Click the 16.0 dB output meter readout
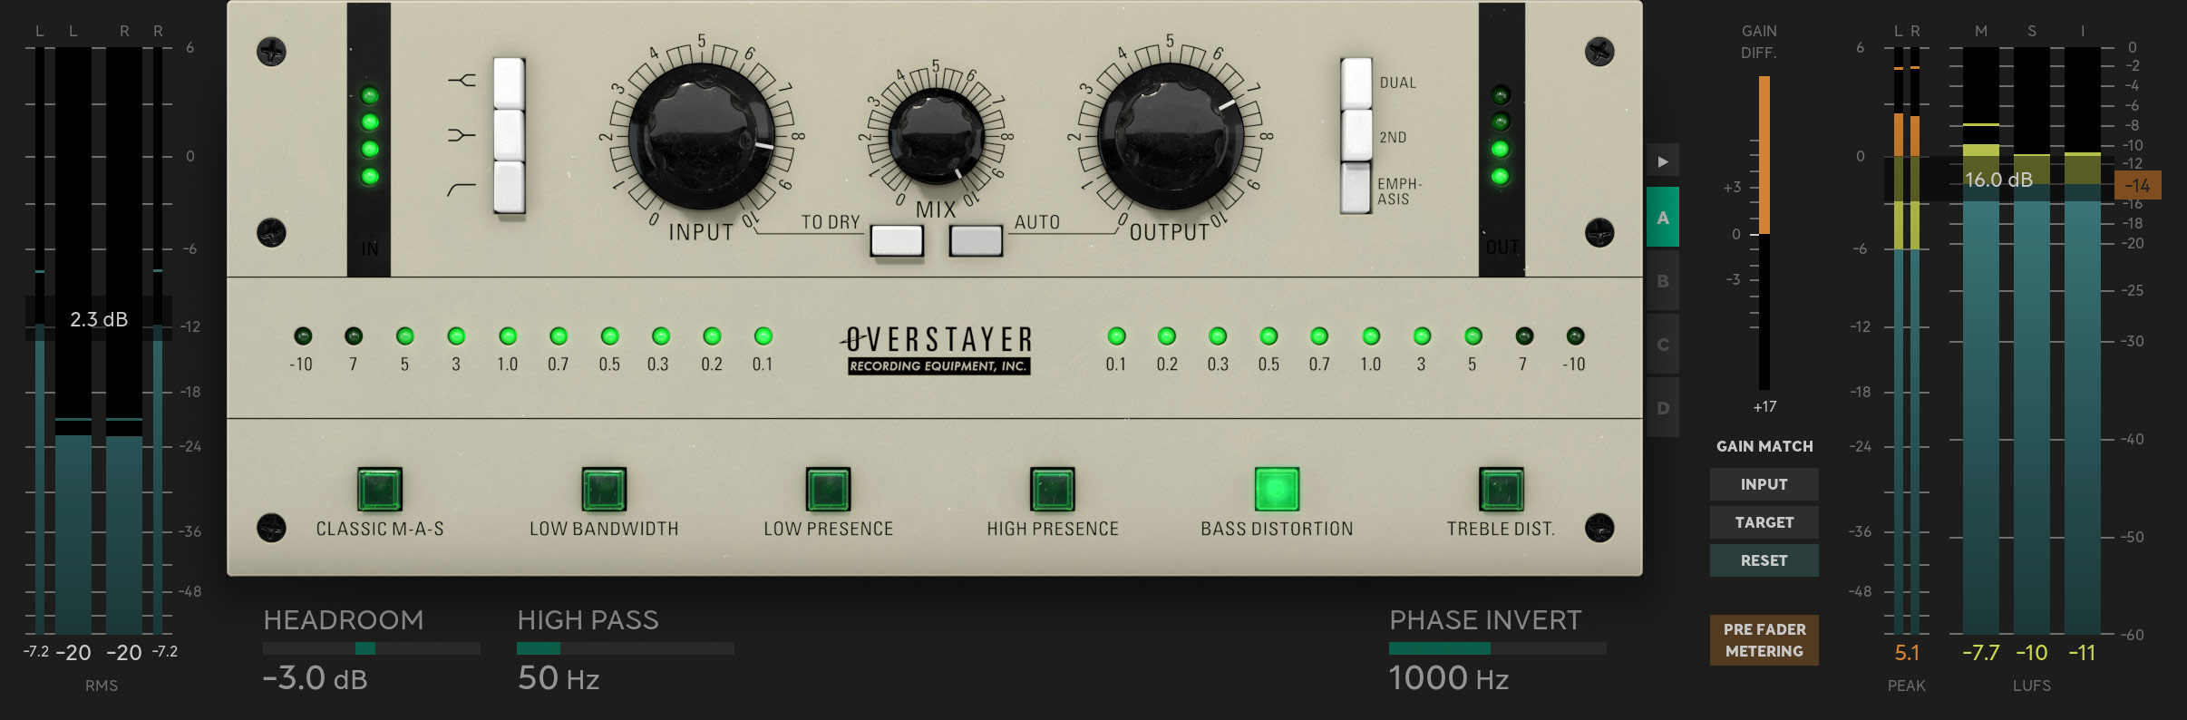This screenshot has height=720, width=2187. click(x=1998, y=180)
